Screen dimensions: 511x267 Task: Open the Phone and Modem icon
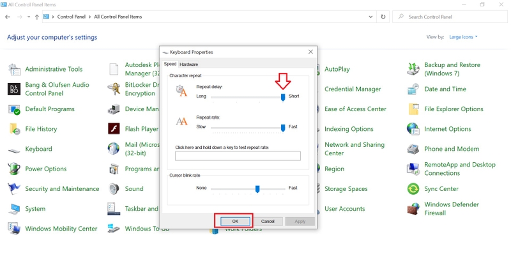(413, 149)
